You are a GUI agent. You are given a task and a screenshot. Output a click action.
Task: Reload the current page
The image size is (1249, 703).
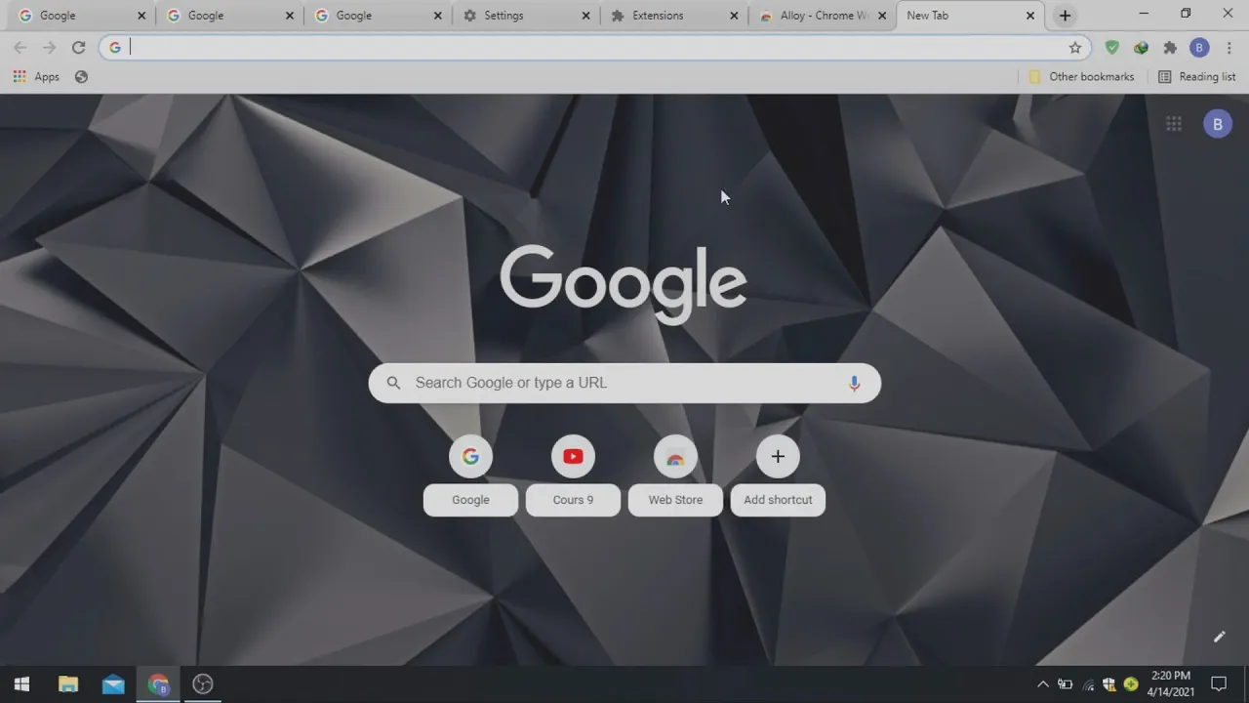click(79, 47)
